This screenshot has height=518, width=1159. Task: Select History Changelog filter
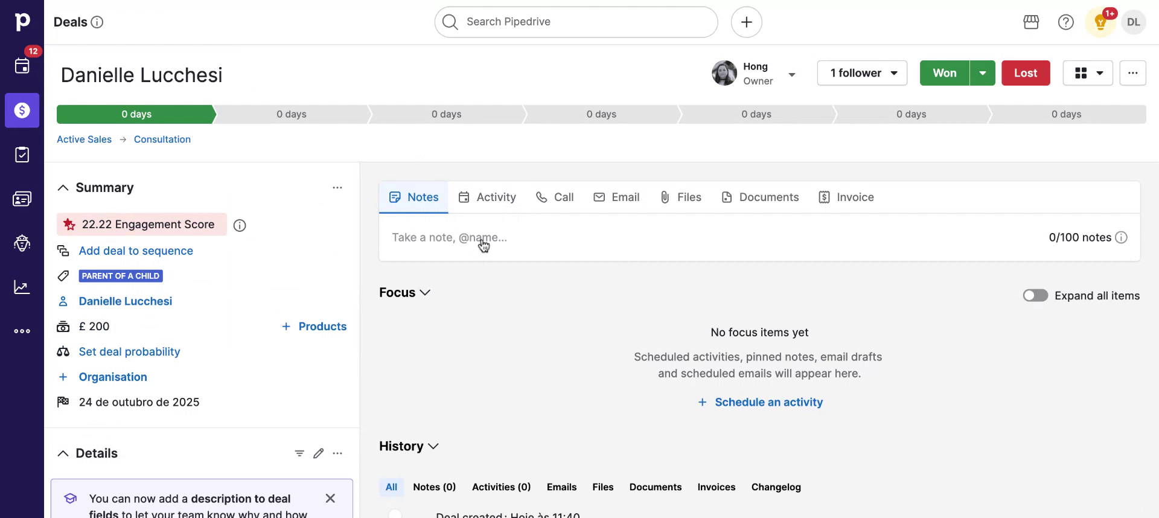point(776,487)
